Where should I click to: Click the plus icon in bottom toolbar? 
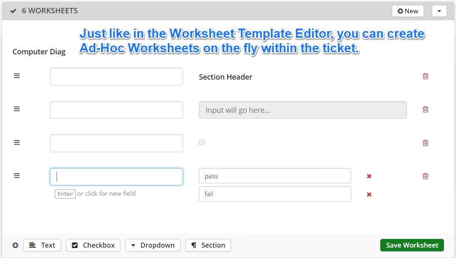pos(15,245)
